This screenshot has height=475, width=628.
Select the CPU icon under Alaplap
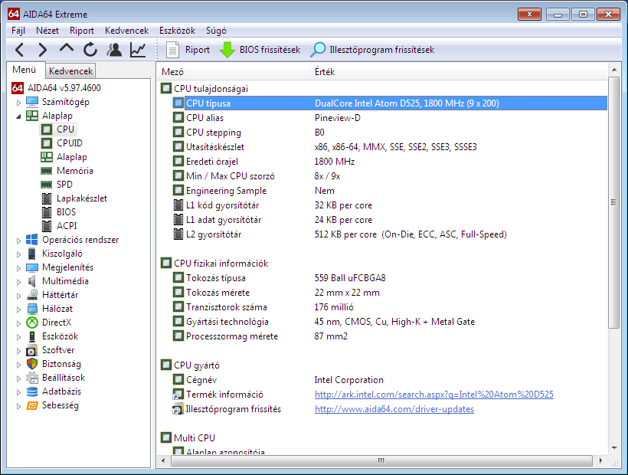[47, 129]
